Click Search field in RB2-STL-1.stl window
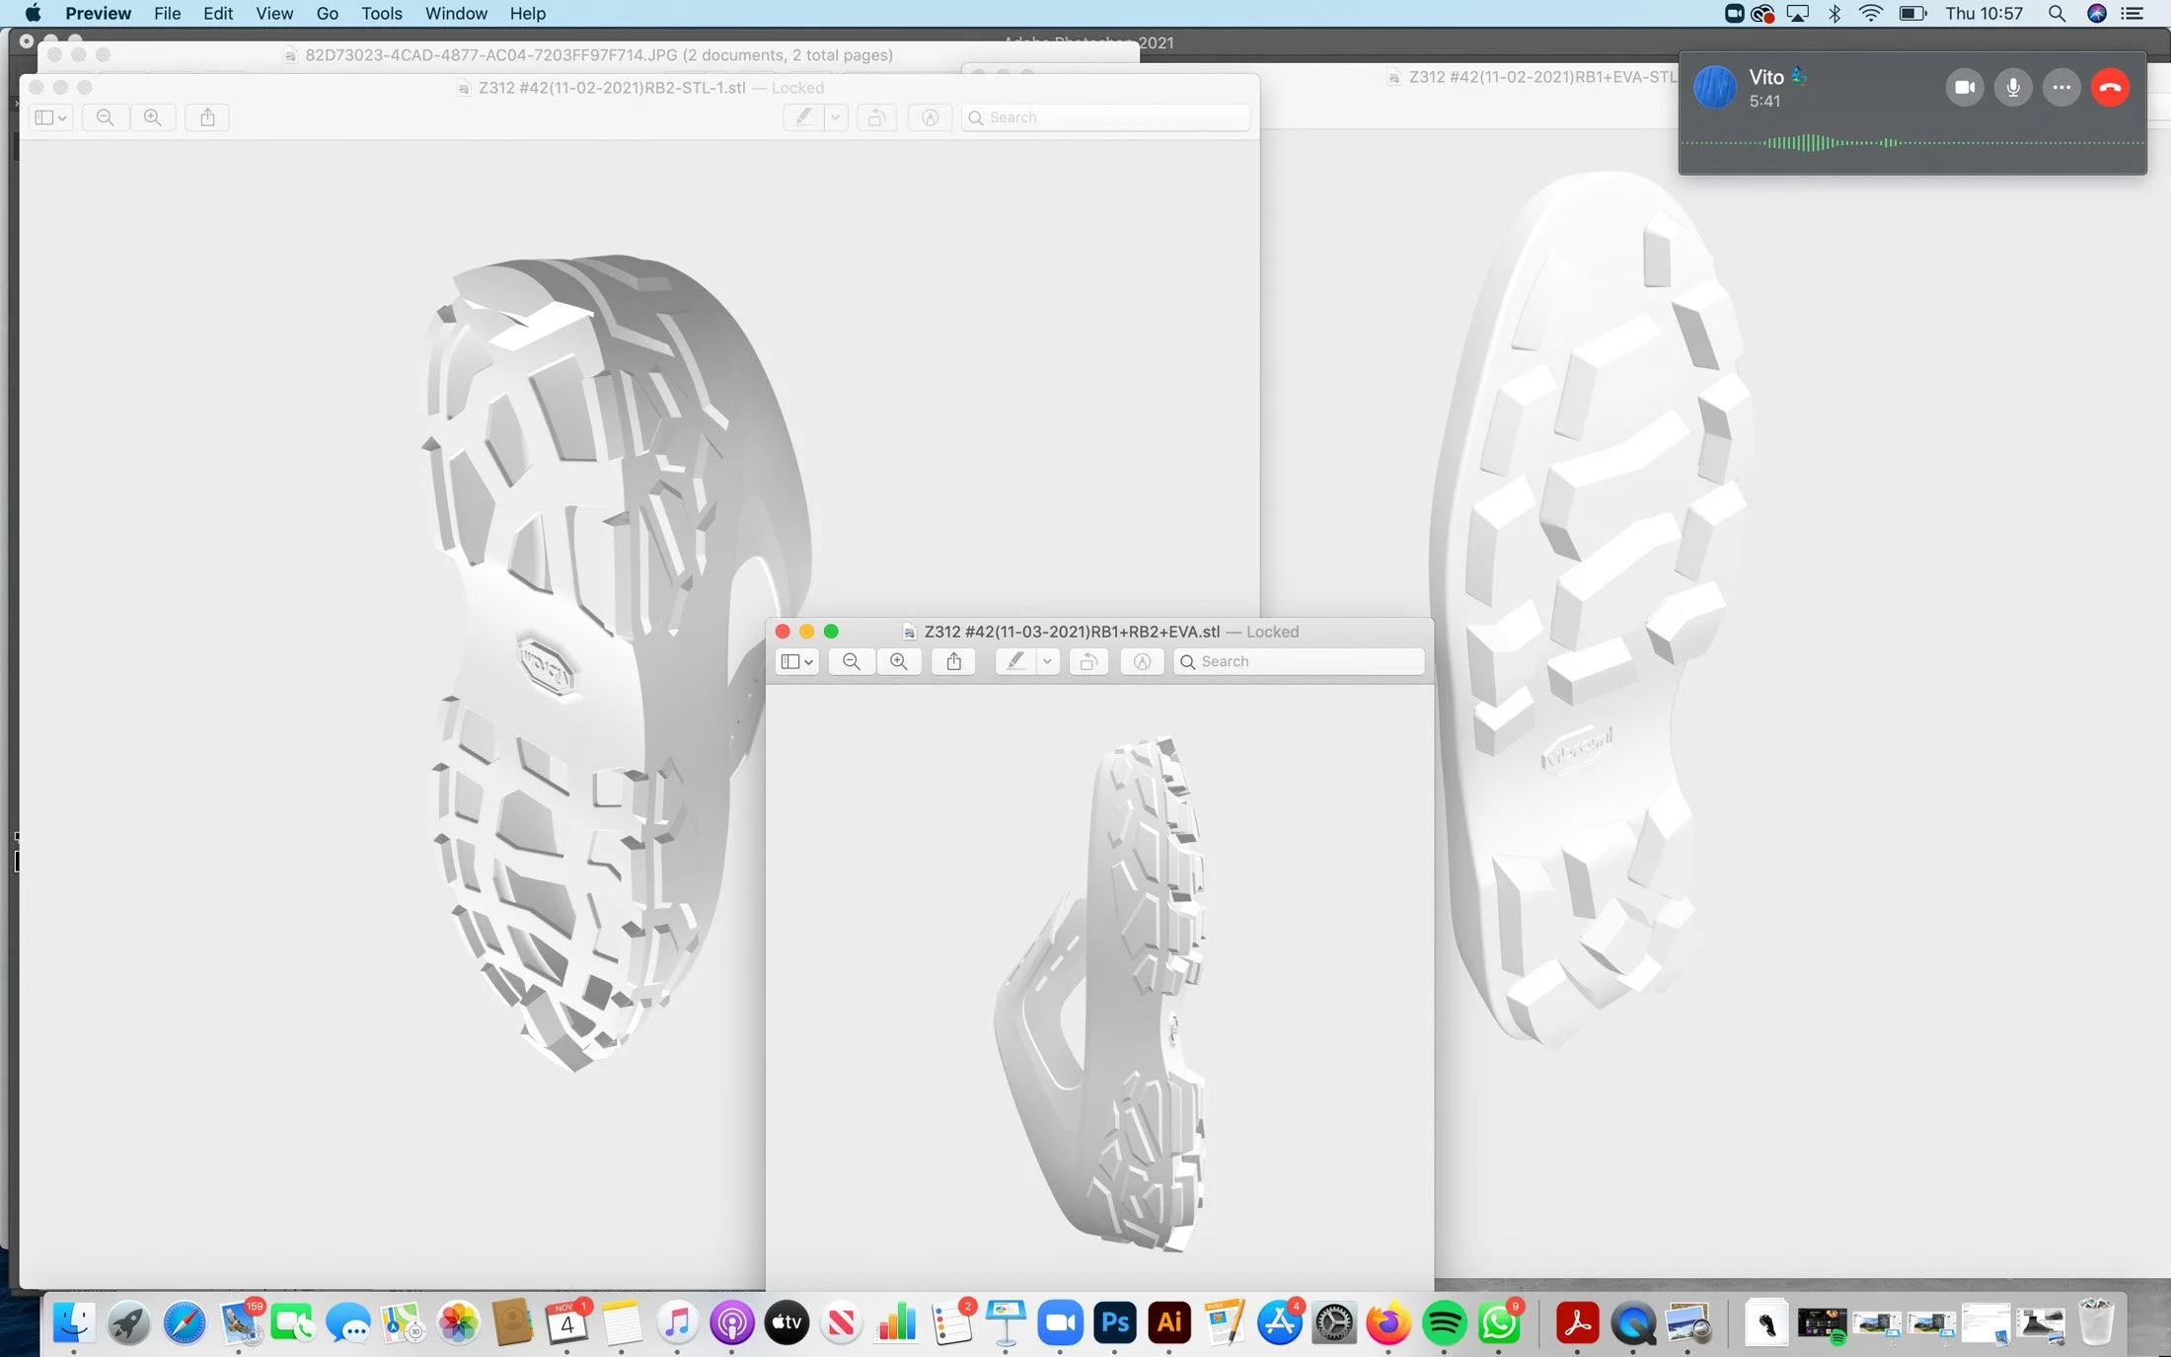The width and height of the screenshot is (2171, 1357). tap(1106, 117)
